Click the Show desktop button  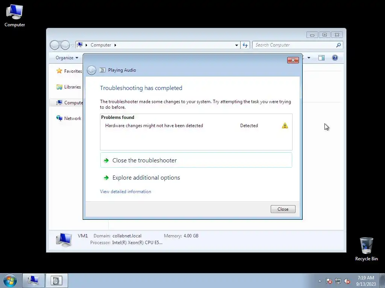[x=382, y=280]
